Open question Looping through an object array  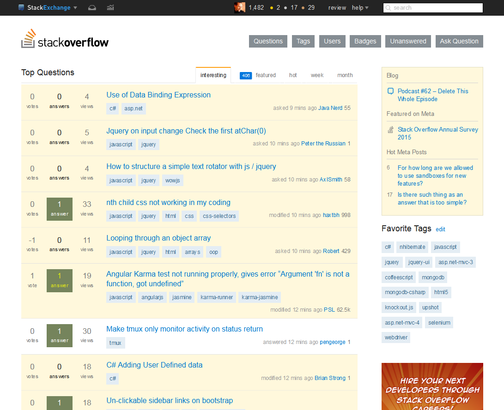(158, 238)
